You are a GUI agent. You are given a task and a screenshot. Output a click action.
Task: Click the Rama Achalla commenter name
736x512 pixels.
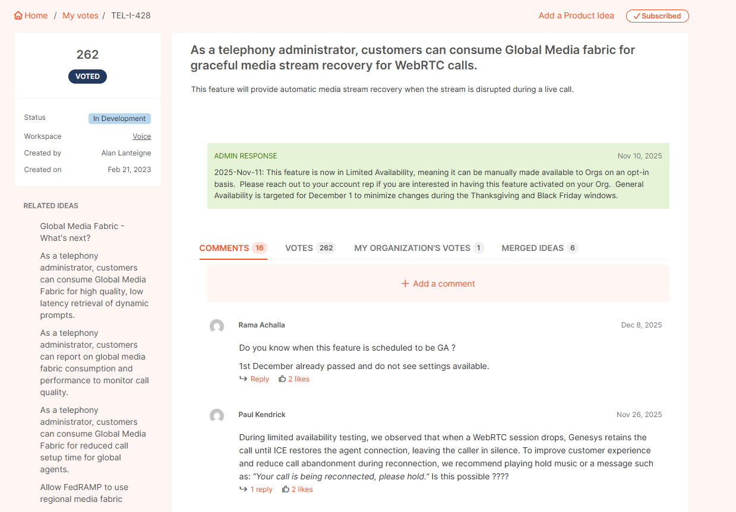coord(262,325)
